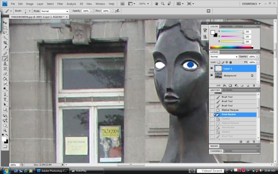Toggle lock all
This screenshot has width=278, height=174.
(231, 62)
